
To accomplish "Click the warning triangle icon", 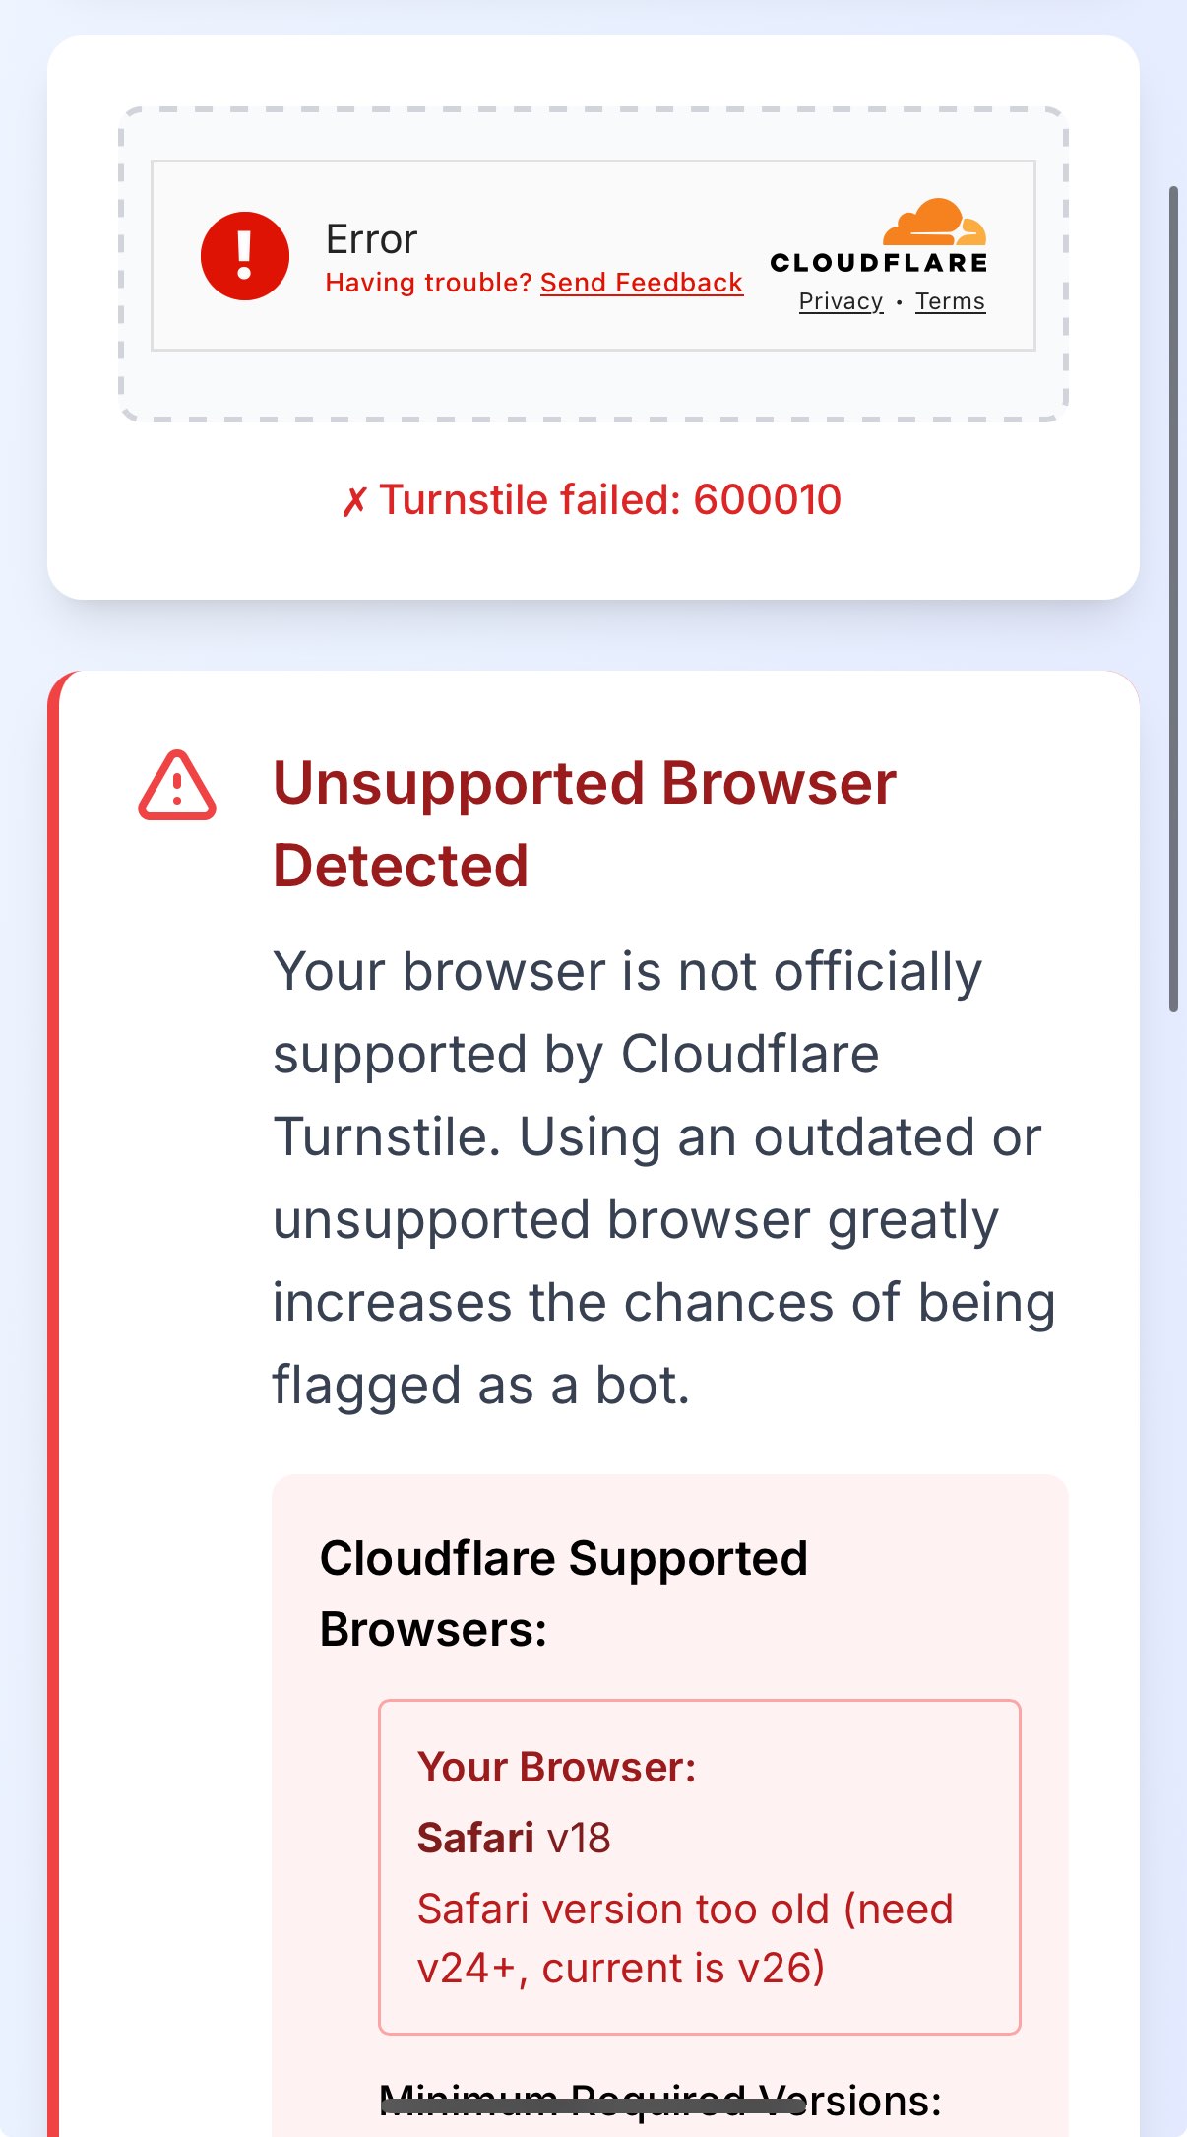I will click(x=177, y=787).
